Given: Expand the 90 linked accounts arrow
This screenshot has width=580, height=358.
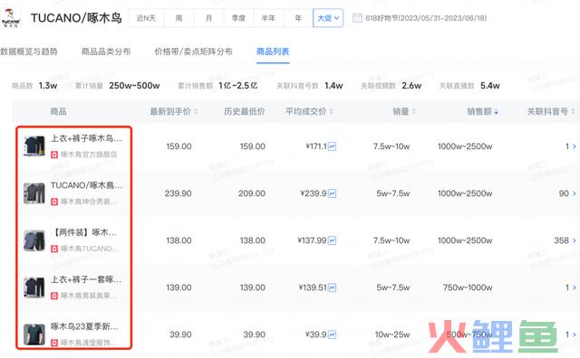Looking at the screenshot, I should pyautogui.click(x=575, y=193).
